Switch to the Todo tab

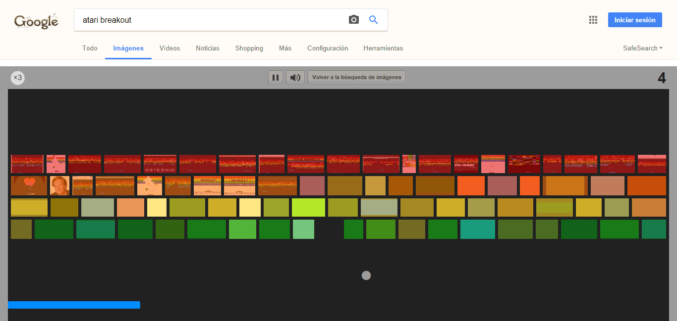tap(90, 48)
